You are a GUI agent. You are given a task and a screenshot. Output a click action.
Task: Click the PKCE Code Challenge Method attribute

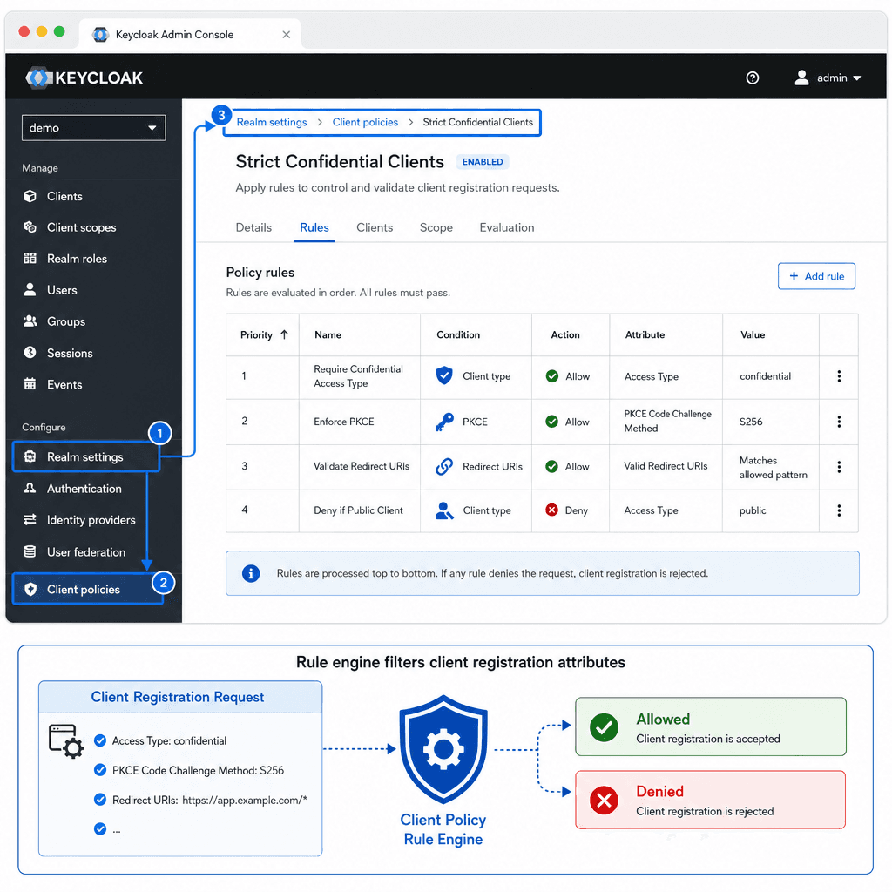click(667, 421)
